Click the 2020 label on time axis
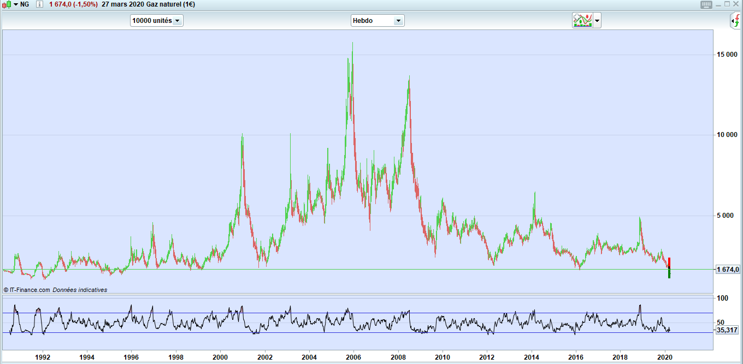Screen dimensions: 743x364 [665, 357]
